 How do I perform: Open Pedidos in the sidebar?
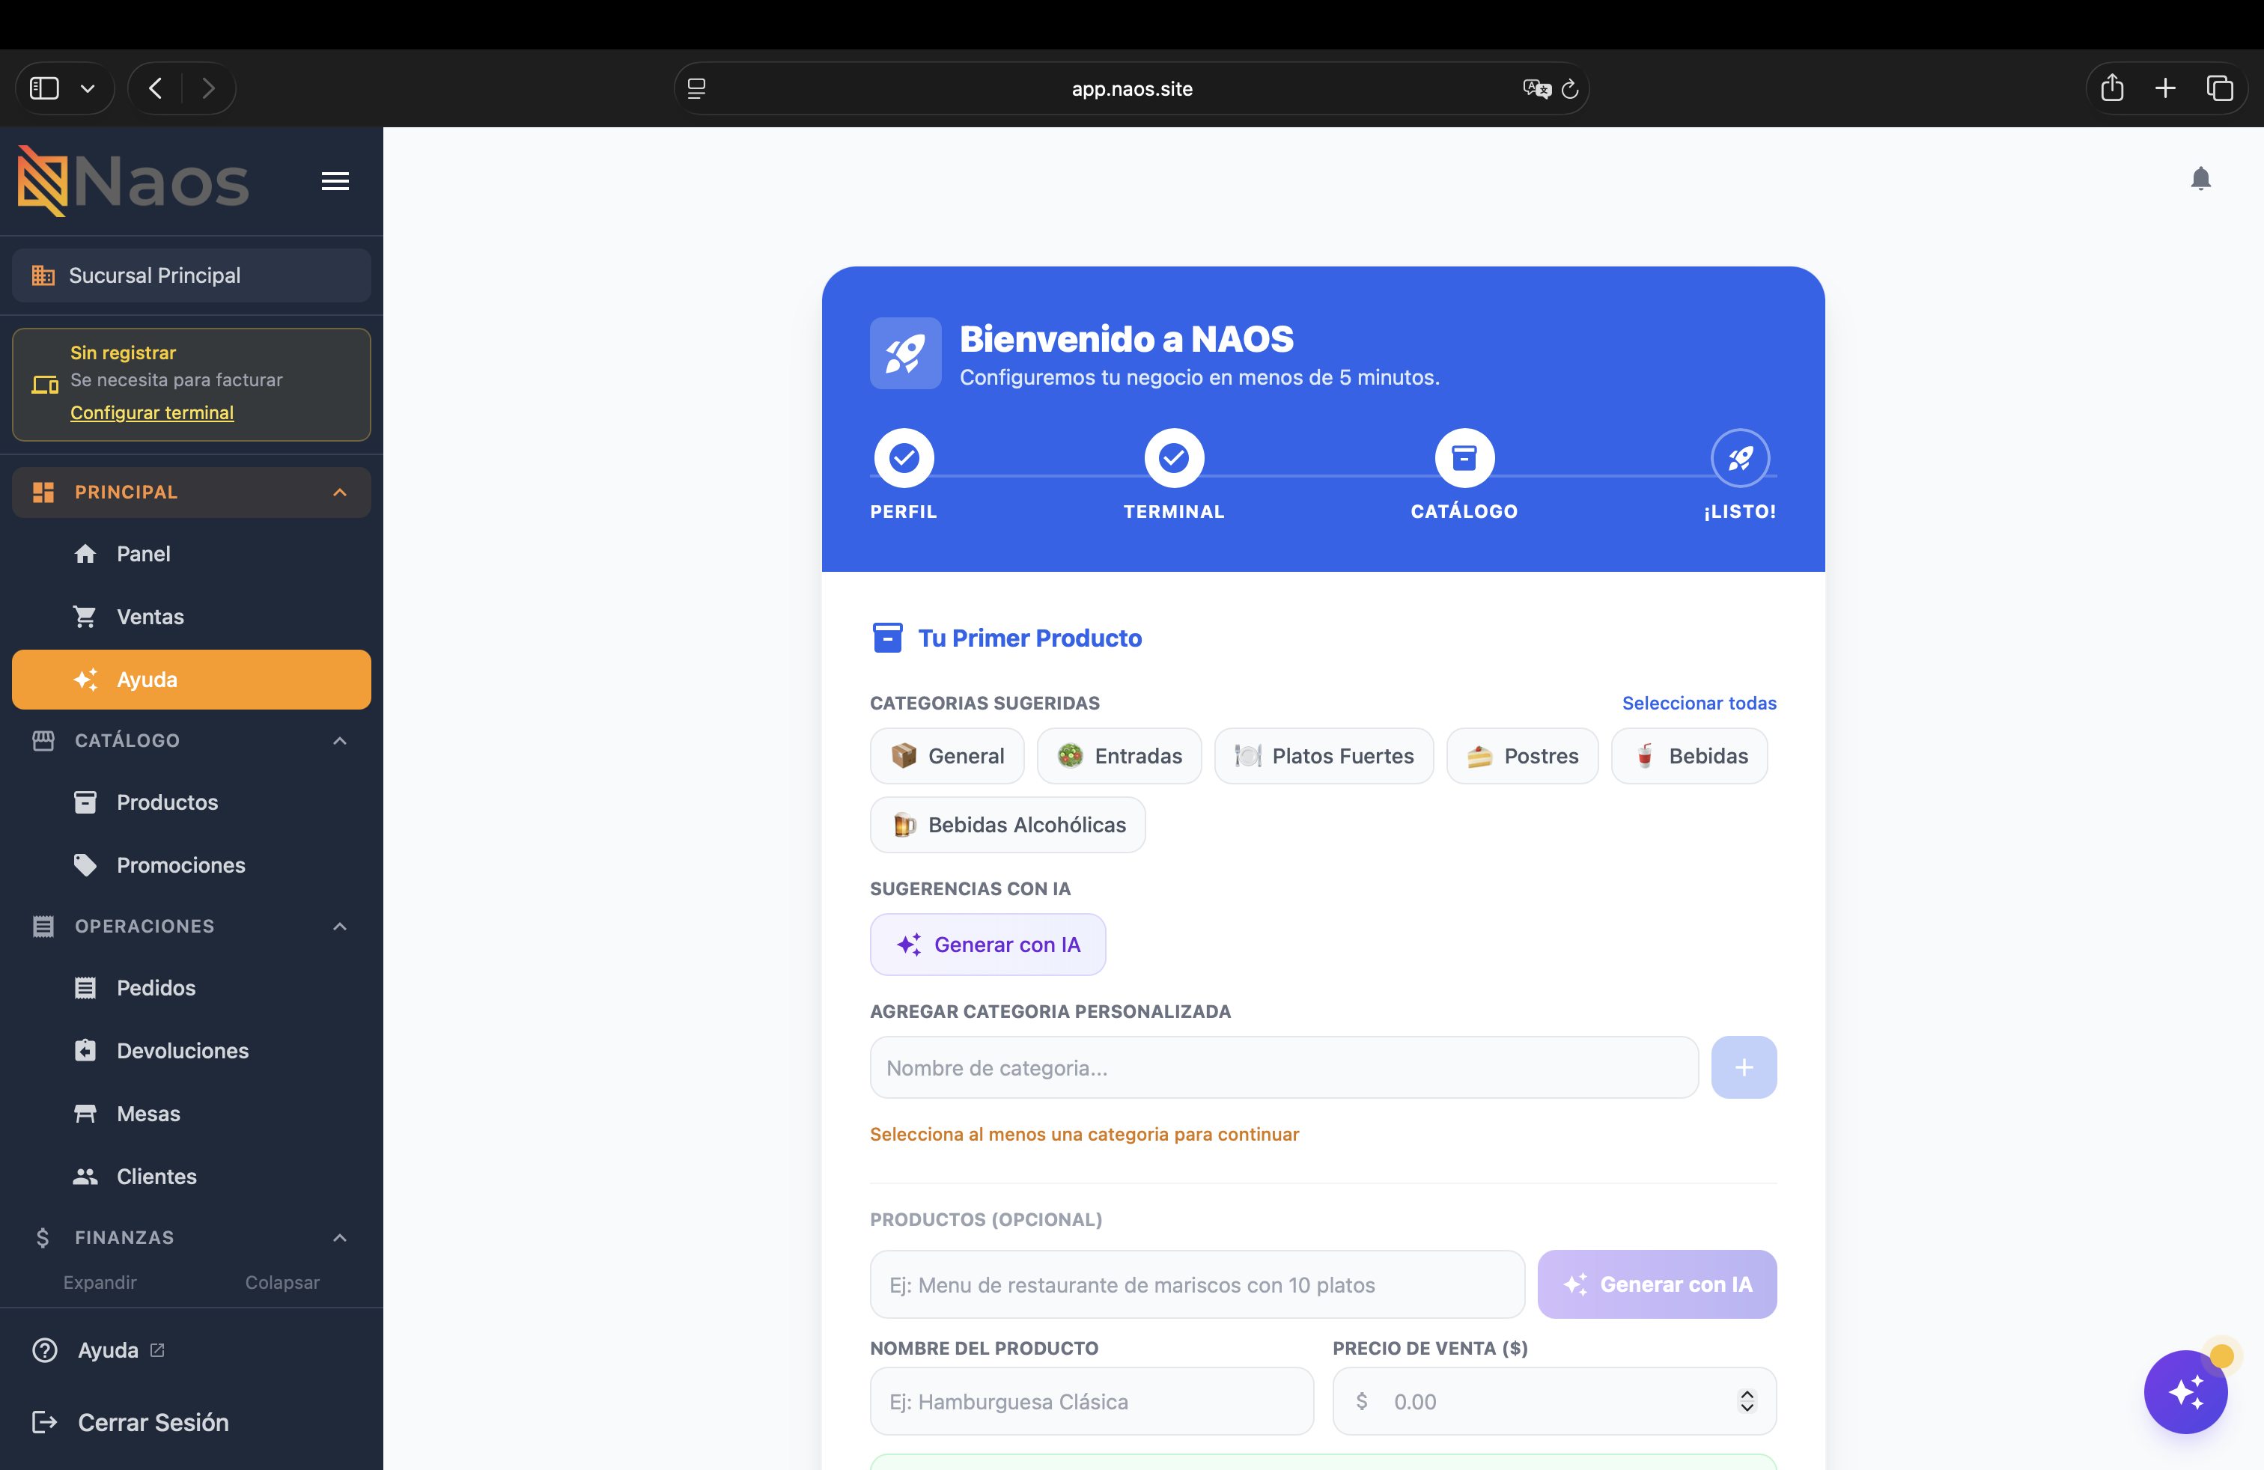coord(191,988)
